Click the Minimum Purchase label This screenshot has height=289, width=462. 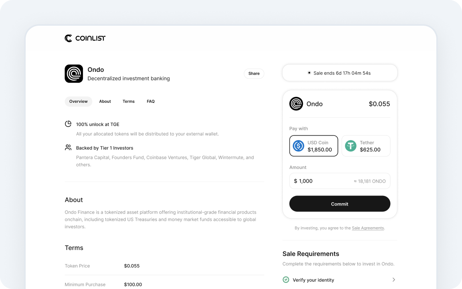pyautogui.click(x=85, y=284)
